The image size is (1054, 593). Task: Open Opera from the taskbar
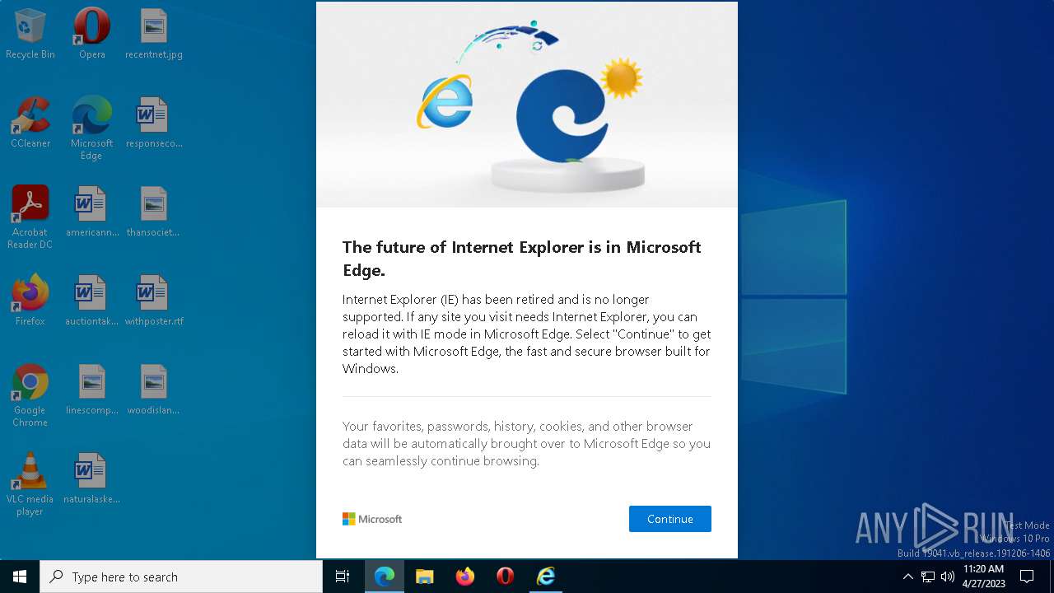click(x=506, y=577)
